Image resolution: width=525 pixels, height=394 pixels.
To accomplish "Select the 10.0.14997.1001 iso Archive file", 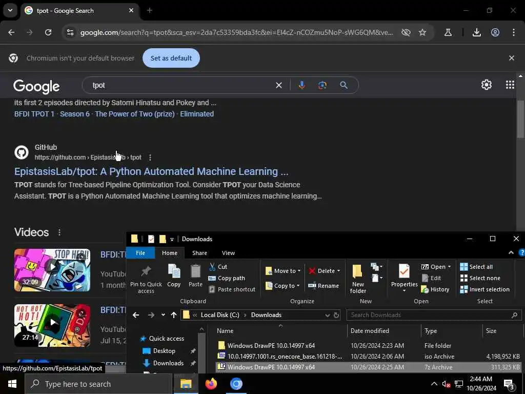I will [x=369, y=356].
